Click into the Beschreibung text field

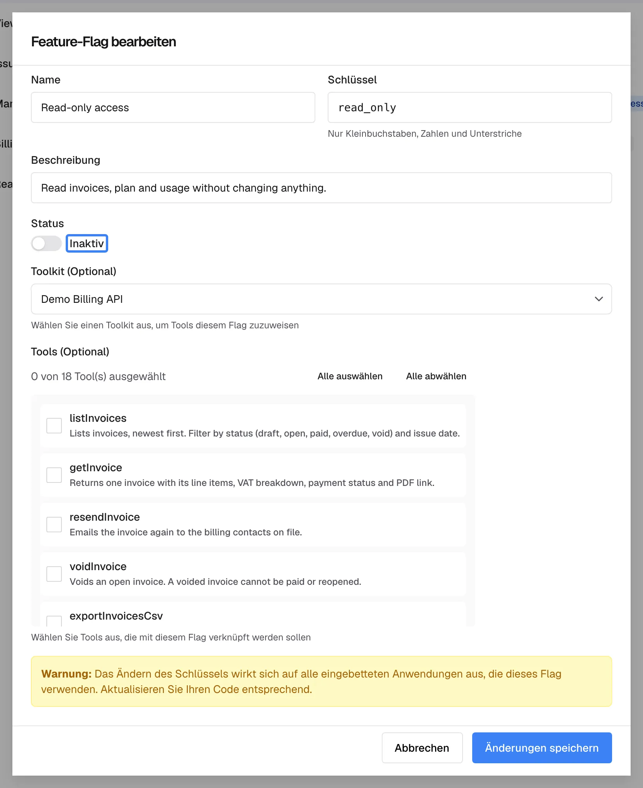[x=321, y=188]
